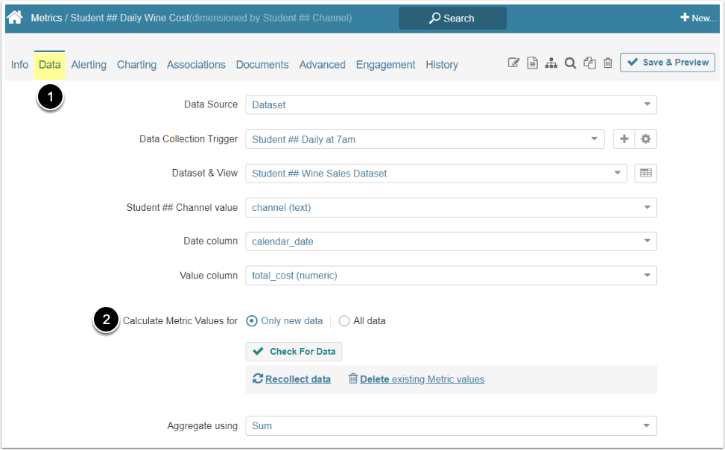
Task: Select the Only new data radio button
Action: click(x=252, y=320)
